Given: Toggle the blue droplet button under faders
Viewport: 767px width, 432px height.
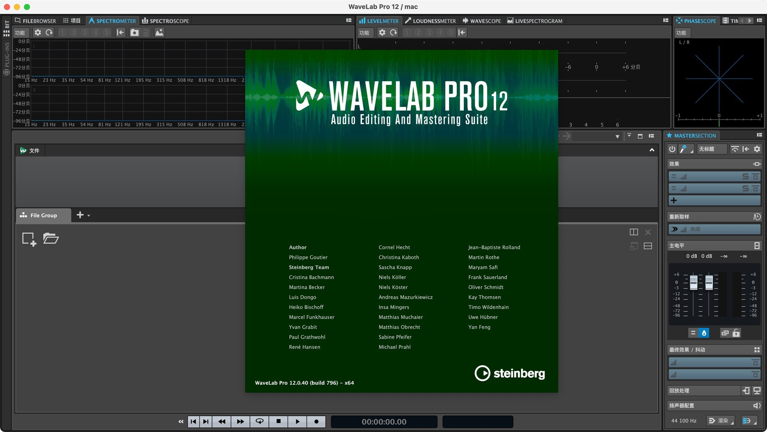Looking at the screenshot, I should [704, 333].
